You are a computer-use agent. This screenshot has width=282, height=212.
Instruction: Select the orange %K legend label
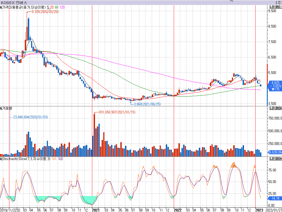54,159
